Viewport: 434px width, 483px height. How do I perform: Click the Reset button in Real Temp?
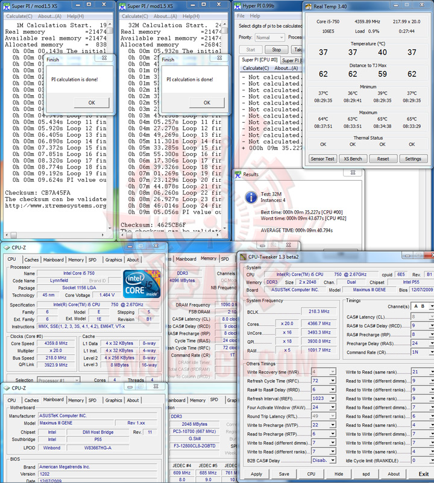coord(383,159)
